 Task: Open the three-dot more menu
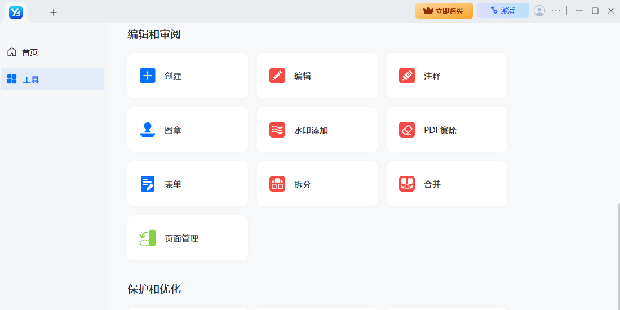[556, 11]
